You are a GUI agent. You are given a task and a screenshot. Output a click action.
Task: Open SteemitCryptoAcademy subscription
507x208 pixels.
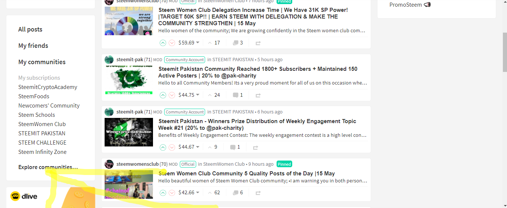pyautogui.click(x=48, y=87)
